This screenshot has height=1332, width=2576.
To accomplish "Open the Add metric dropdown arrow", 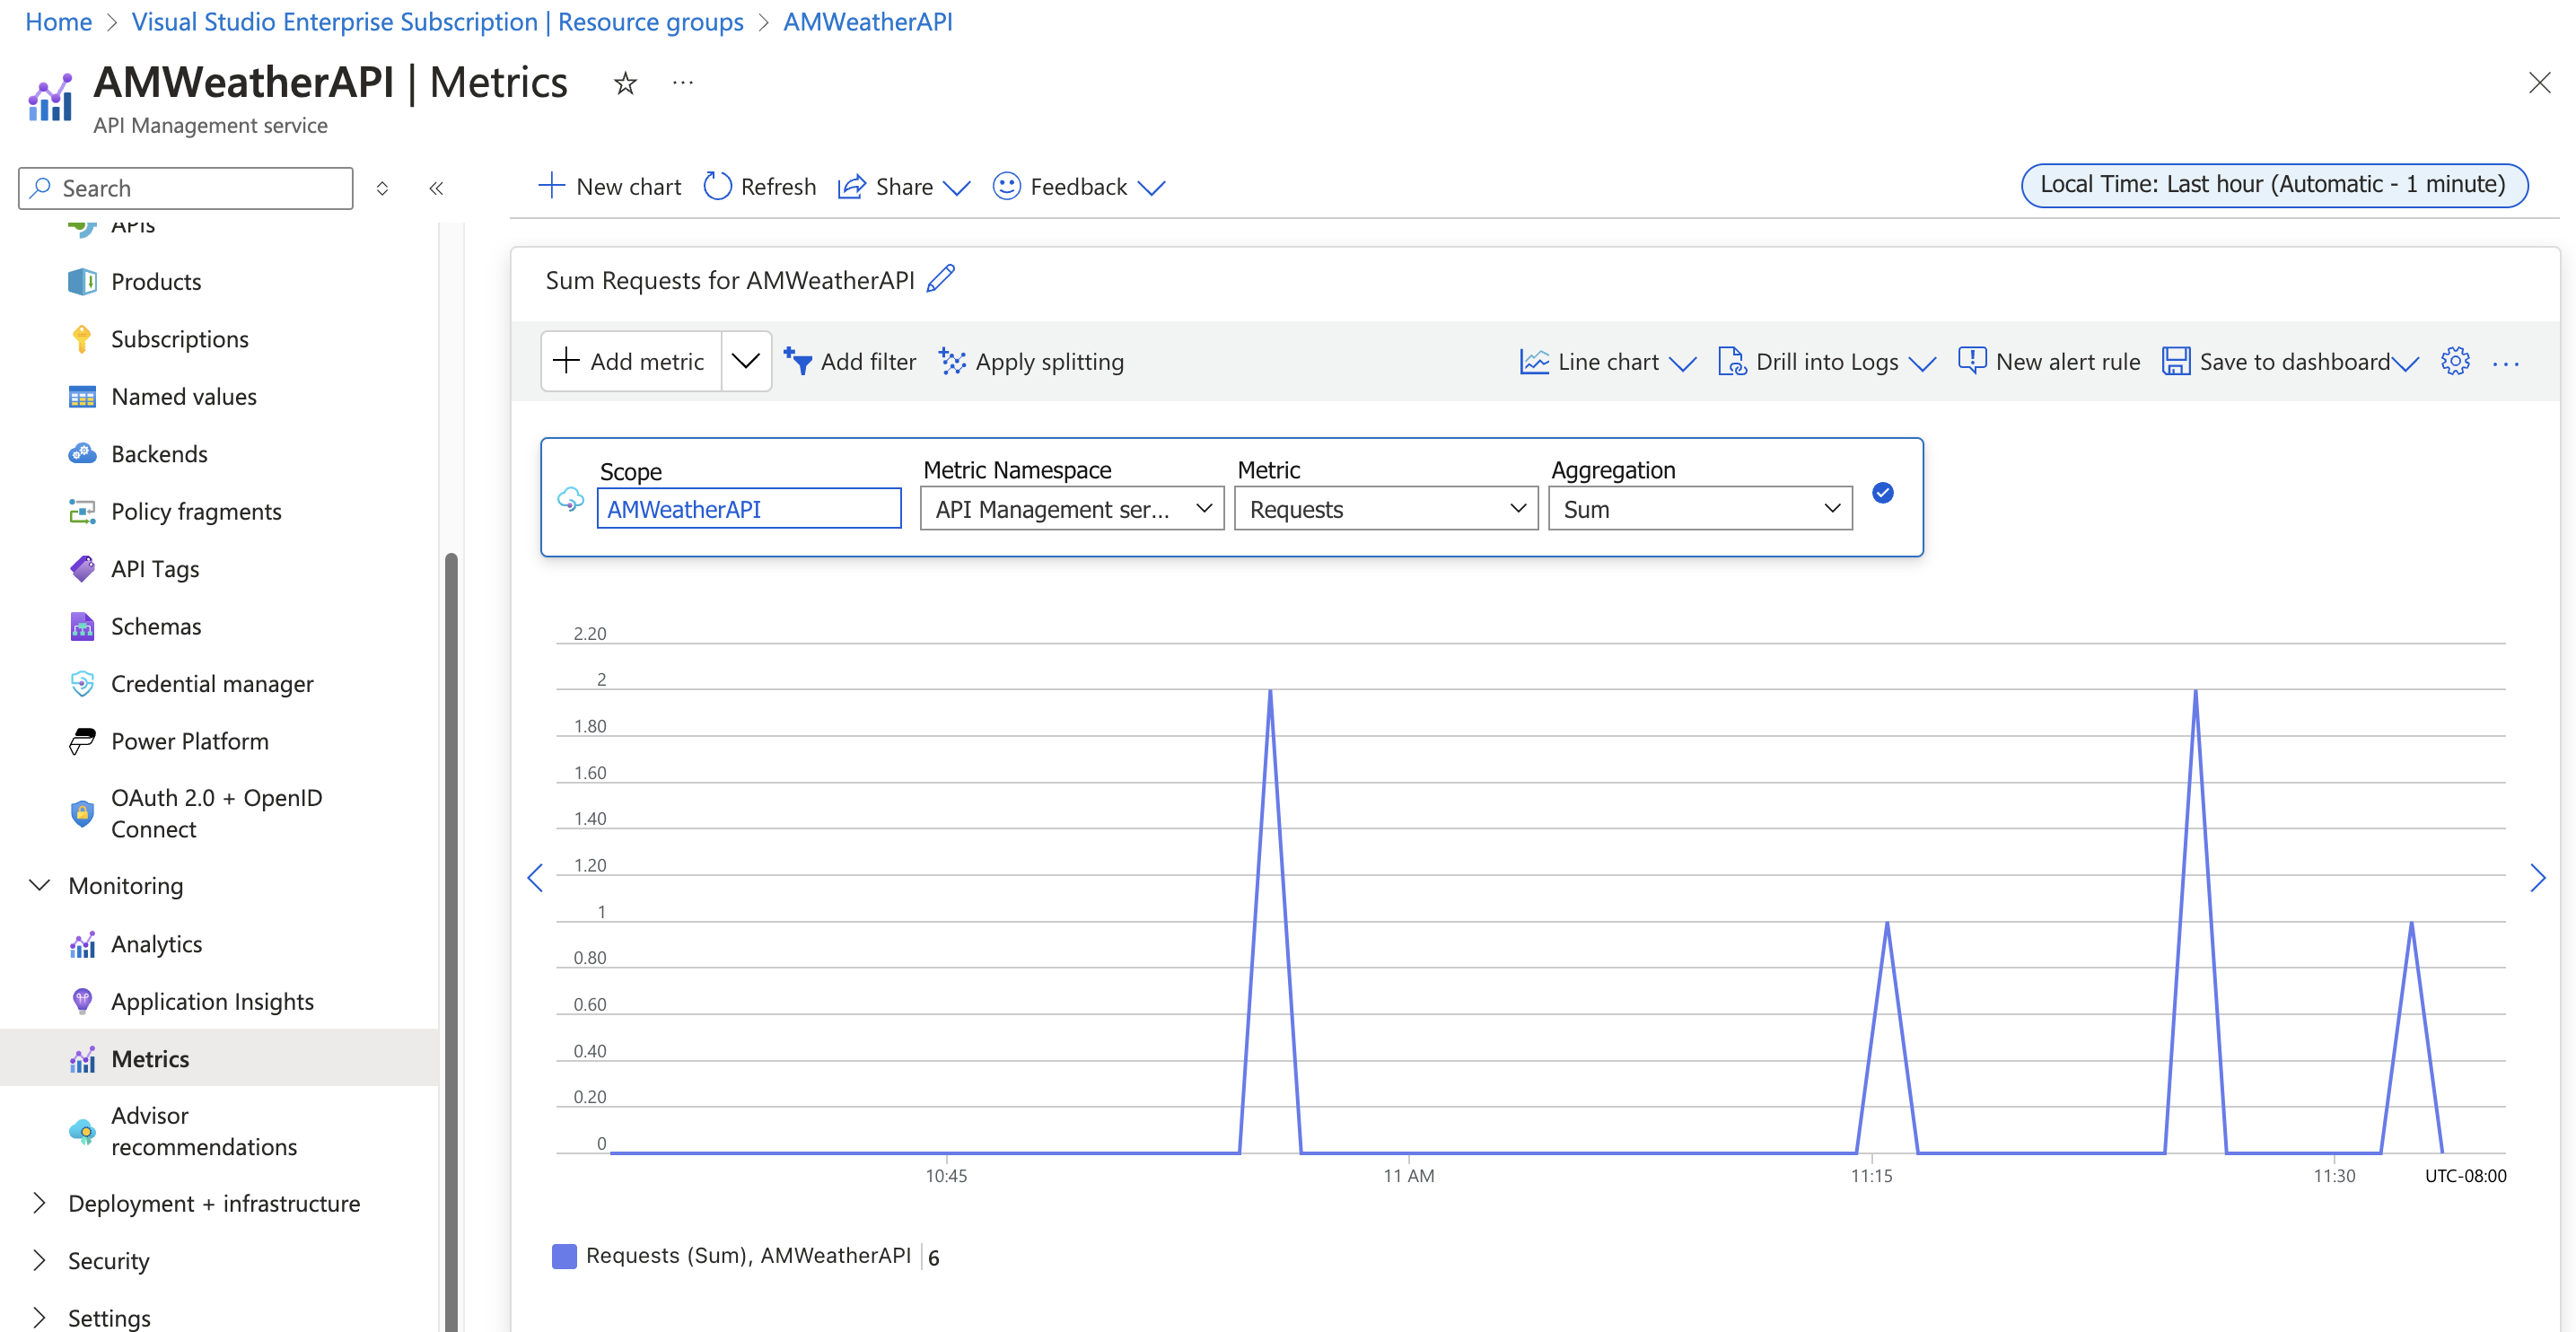I will tap(746, 361).
